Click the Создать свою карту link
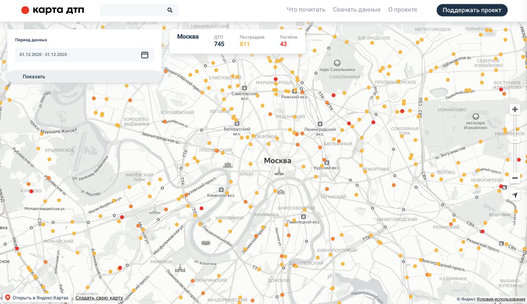Viewport: 527px width, 304px height. tap(99, 298)
